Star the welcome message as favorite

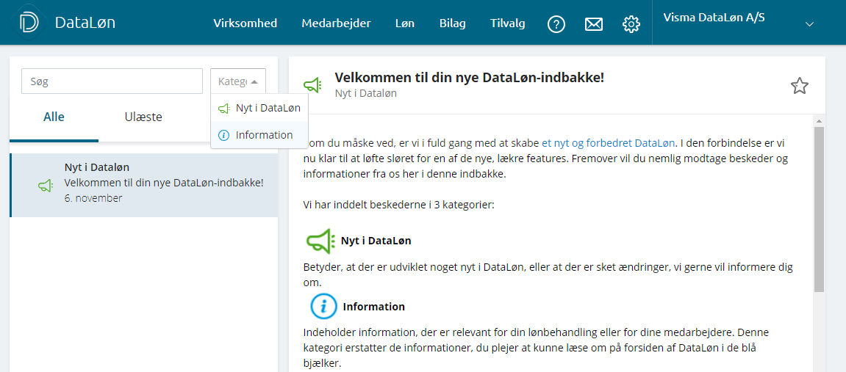point(799,86)
